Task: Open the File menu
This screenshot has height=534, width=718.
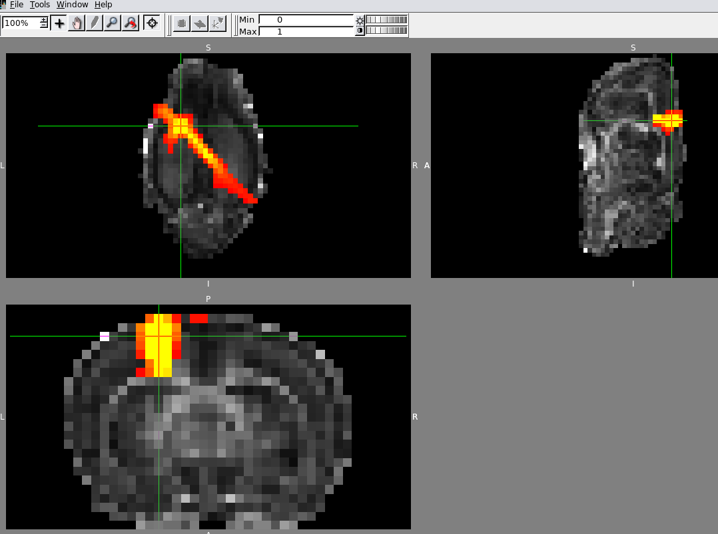Action: click(x=17, y=5)
